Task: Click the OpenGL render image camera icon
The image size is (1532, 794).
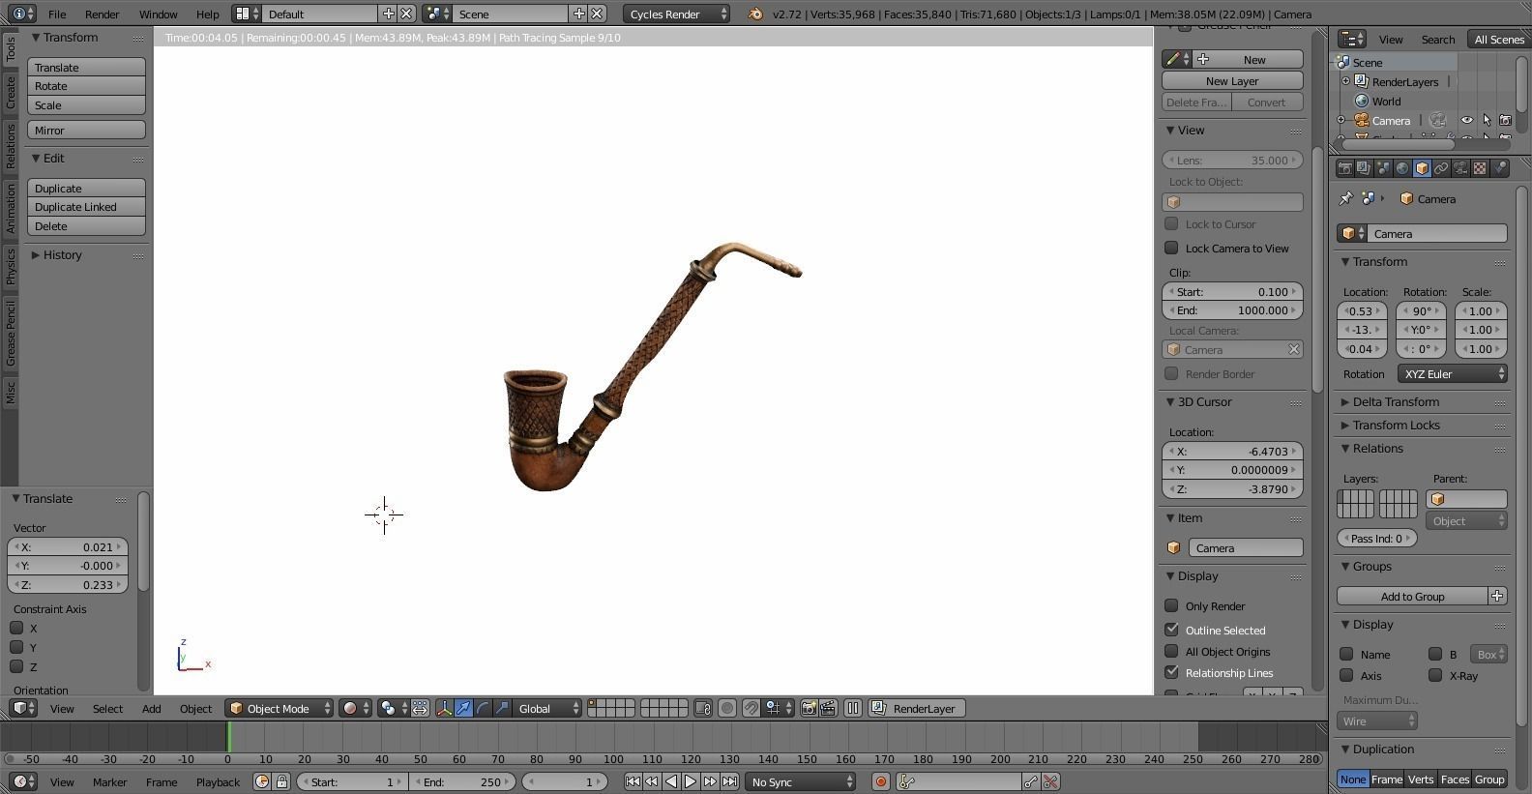Action: pyautogui.click(x=809, y=709)
